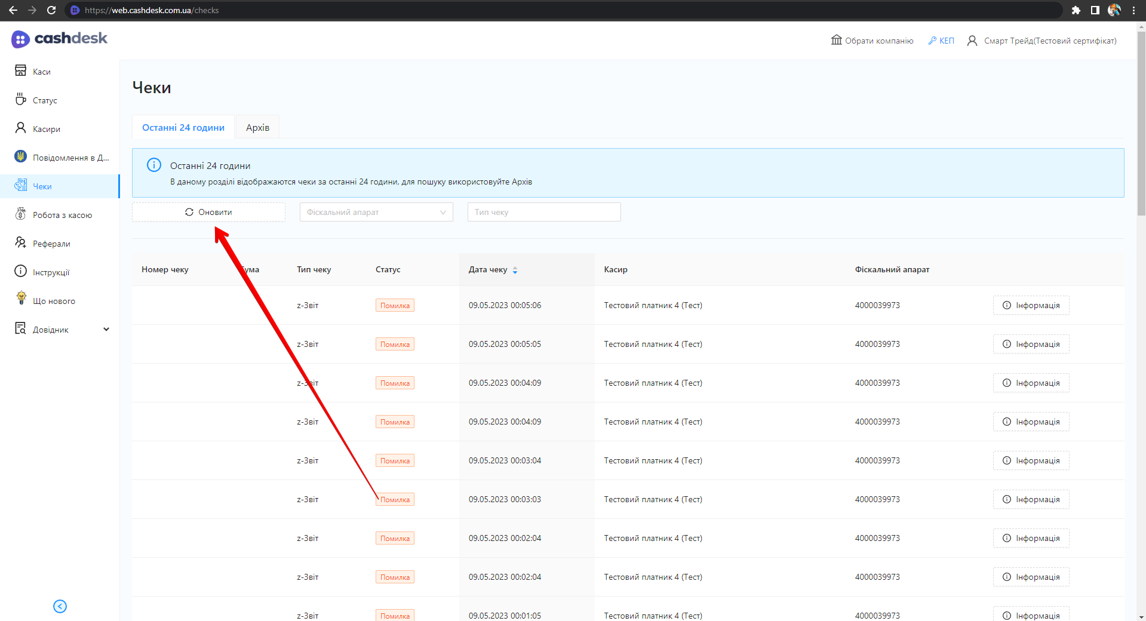
Task: Open Повідомлення в ДПС sidebar item
Action: (70, 158)
